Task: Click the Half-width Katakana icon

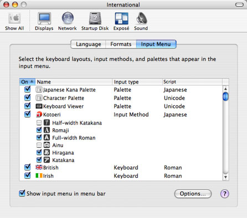Action: (47, 123)
